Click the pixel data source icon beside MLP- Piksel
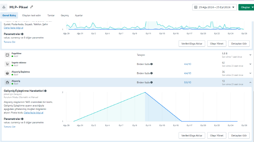 (4, 7)
